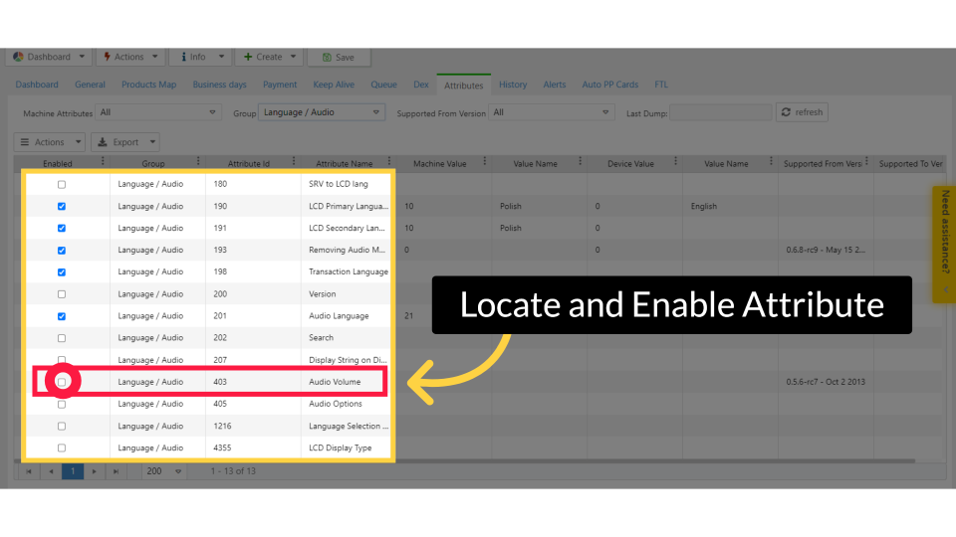The width and height of the screenshot is (956, 537).
Task: Tick the LCD Display Type checkbox
Action: [62, 448]
